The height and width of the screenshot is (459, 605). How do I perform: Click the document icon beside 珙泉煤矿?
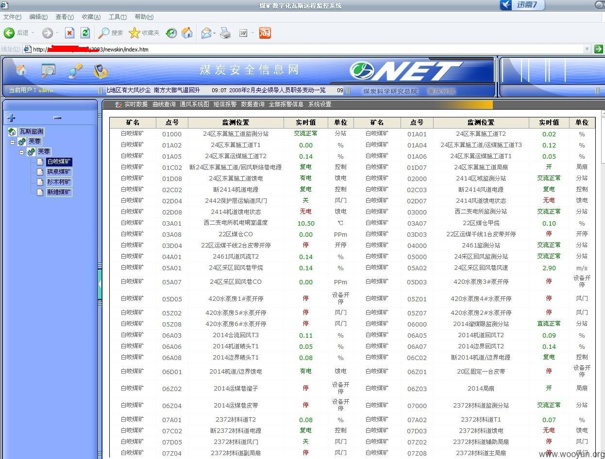point(40,172)
